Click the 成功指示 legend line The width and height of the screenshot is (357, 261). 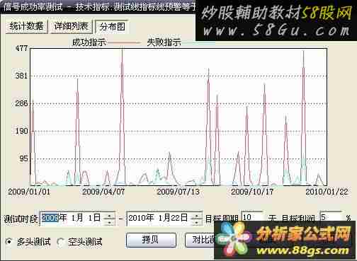(123, 43)
